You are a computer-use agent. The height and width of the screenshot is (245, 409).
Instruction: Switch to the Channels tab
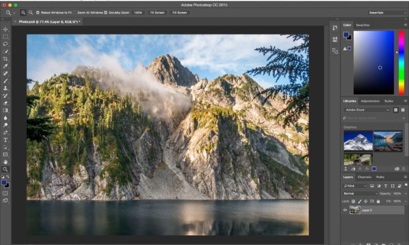(x=364, y=177)
